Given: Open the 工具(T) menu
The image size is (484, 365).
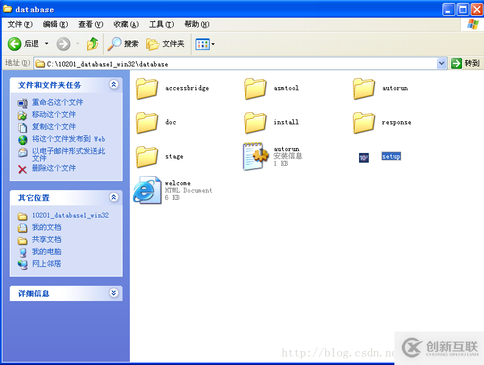Looking at the screenshot, I should click(162, 24).
